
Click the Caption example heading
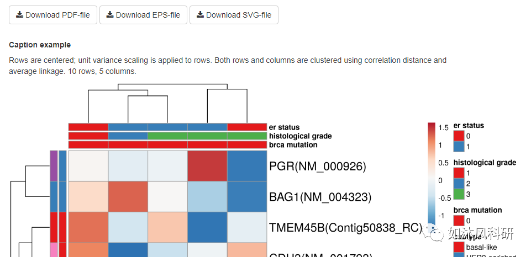click(40, 45)
